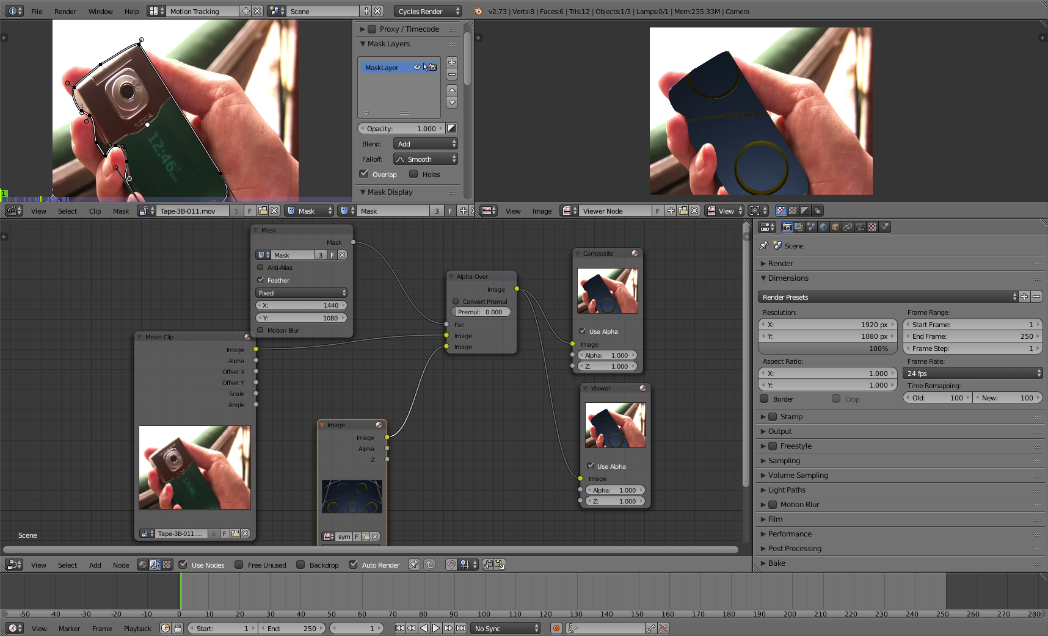Enable the Holes checkbox
This screenshot has height=636, width=1048.
click(413, 174)
